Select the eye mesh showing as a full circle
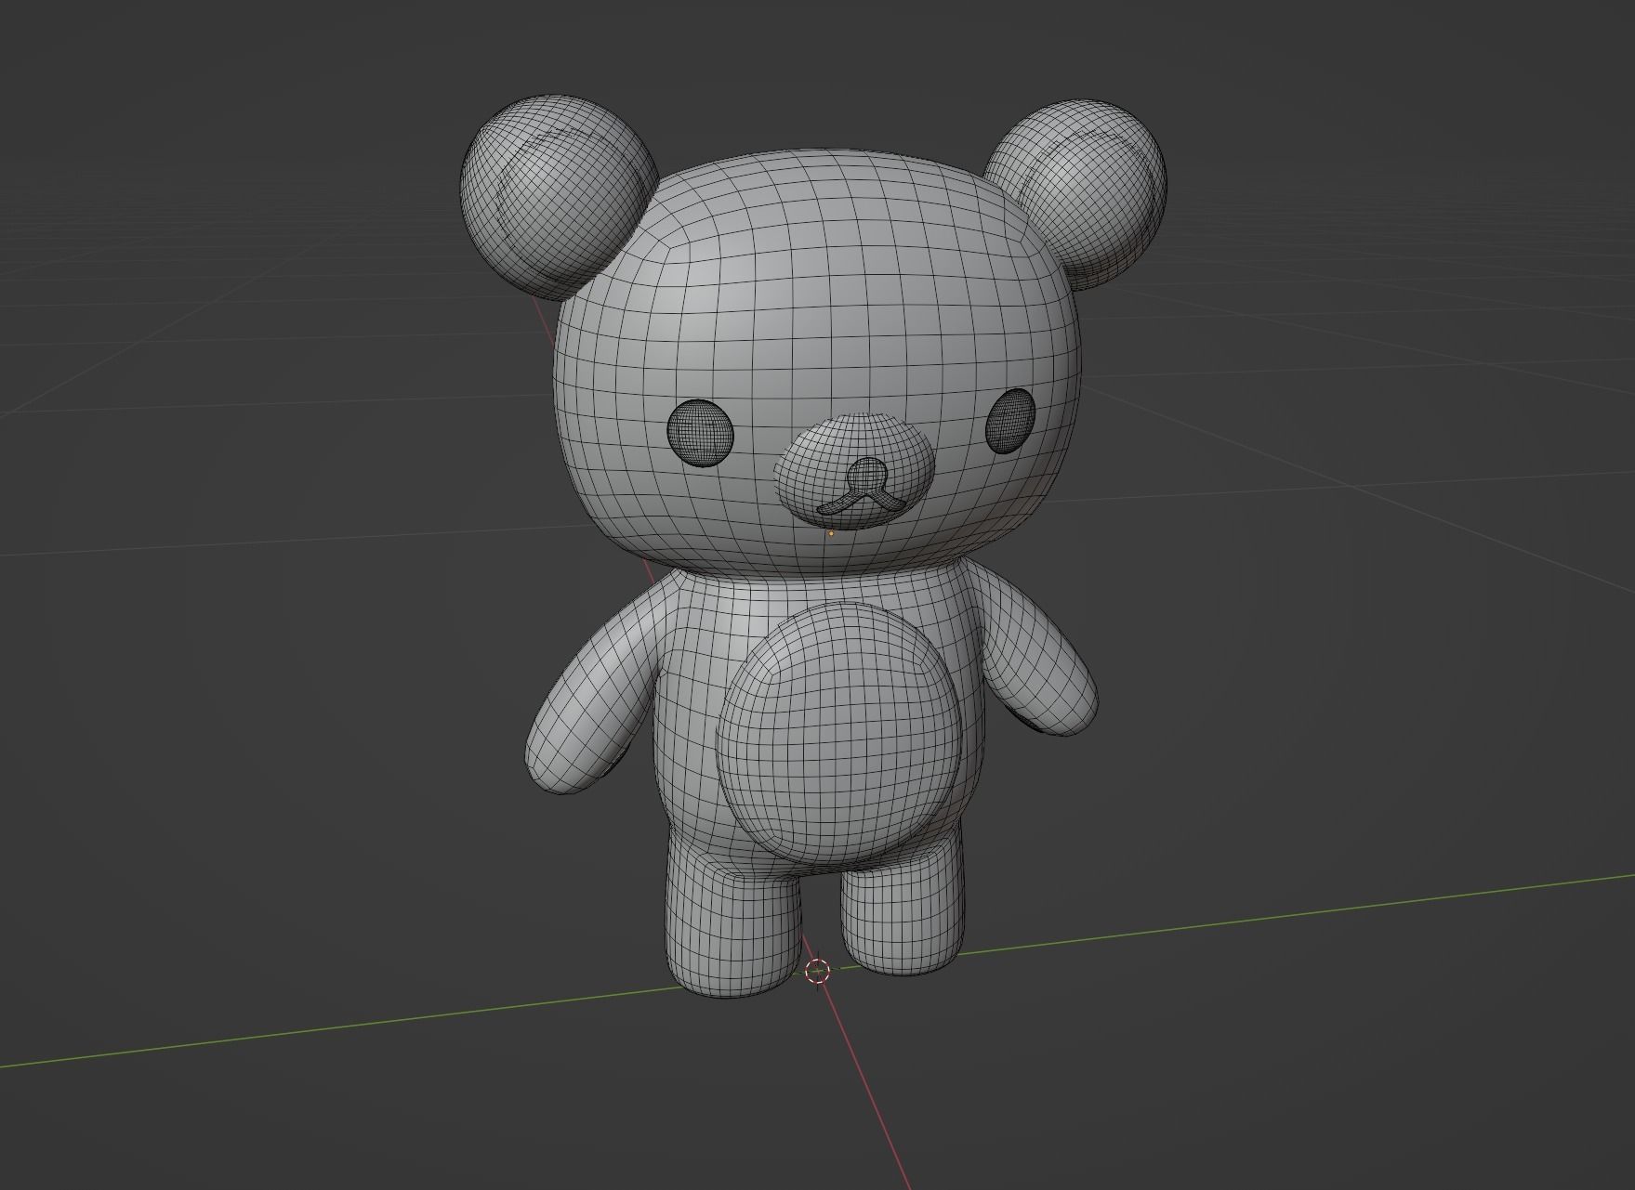 pos(701,433)
